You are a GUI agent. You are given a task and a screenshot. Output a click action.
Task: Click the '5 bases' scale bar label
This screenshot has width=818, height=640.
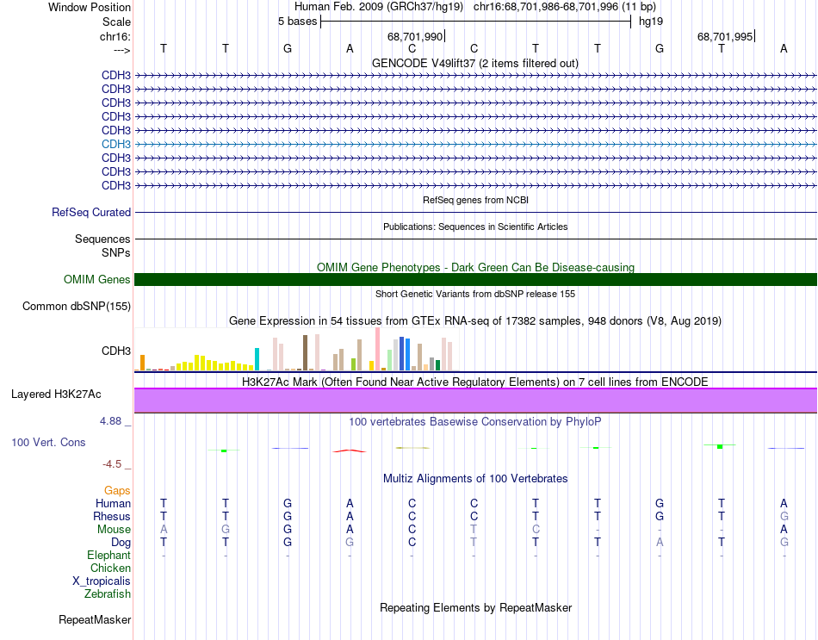(297, 22)
